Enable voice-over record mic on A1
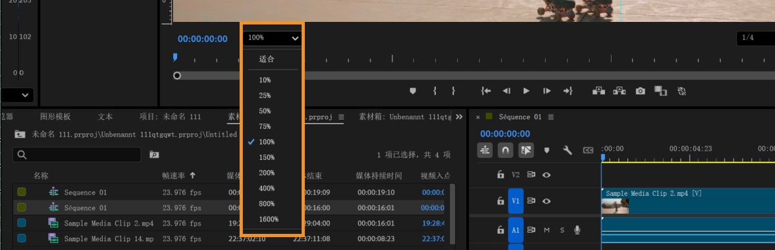 click(x=577, y=230)
